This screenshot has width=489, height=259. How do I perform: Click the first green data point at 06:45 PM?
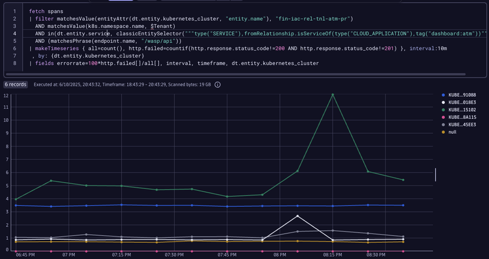pos(16,199)
